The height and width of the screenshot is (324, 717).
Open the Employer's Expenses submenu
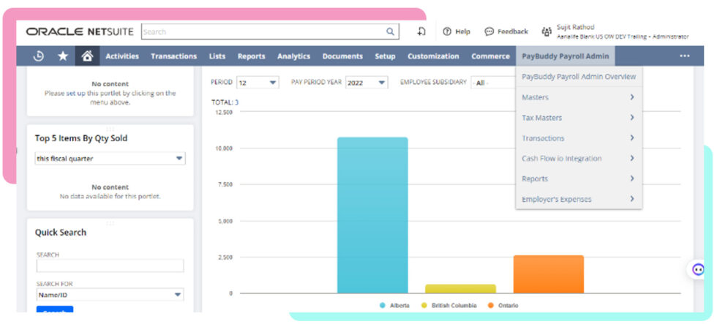tap(578, 199)
